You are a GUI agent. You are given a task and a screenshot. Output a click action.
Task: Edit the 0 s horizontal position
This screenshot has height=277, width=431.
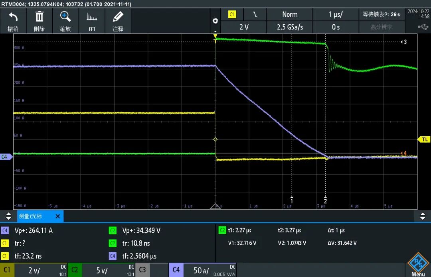pos(336,27)
